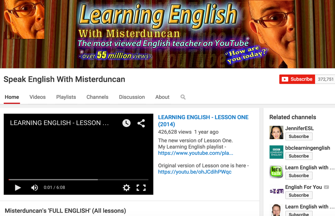Click the video title inside the player
This screenshot has height=216, width=335.
pyautogui.click(x=59, y=123)
